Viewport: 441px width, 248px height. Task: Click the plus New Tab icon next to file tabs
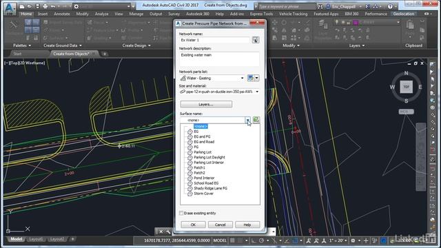(105, 54)
